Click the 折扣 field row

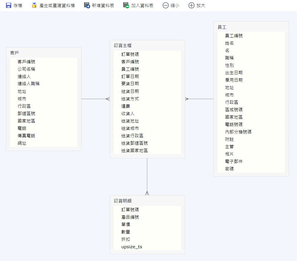coord(147,239)
